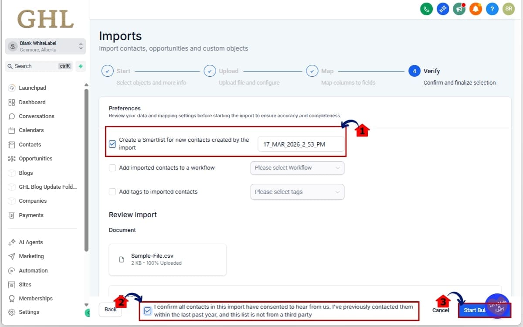Image resolution: width=523 pixels, height=327 pixels.
Task: Open the Please select Workflow dropdown
Action: click(x=297, y=168)
